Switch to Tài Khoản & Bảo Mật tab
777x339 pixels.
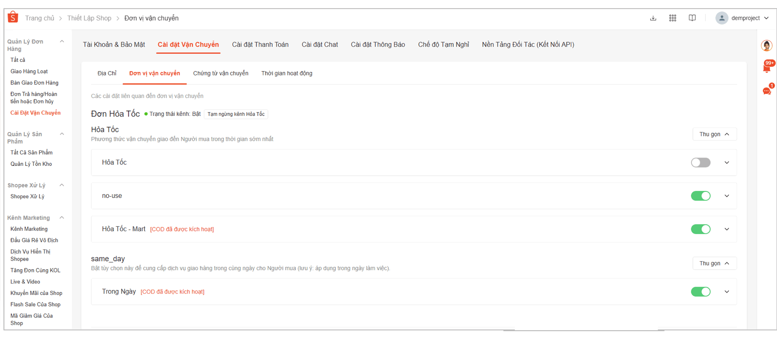pos(114,45)
